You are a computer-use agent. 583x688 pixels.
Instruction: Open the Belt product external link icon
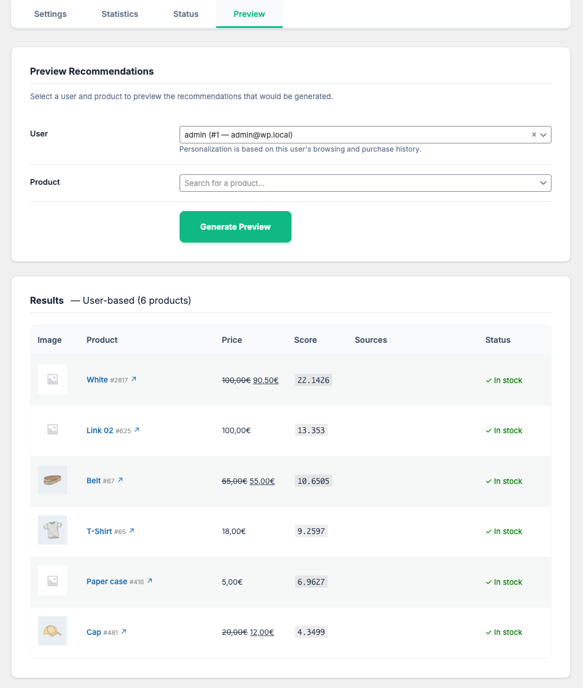click(120, 480)
